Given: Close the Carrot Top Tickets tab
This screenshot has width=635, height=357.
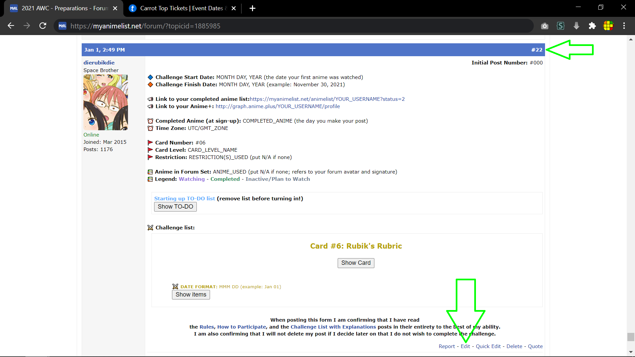Looking at the screenshot, I should click(x=233, y=8).
